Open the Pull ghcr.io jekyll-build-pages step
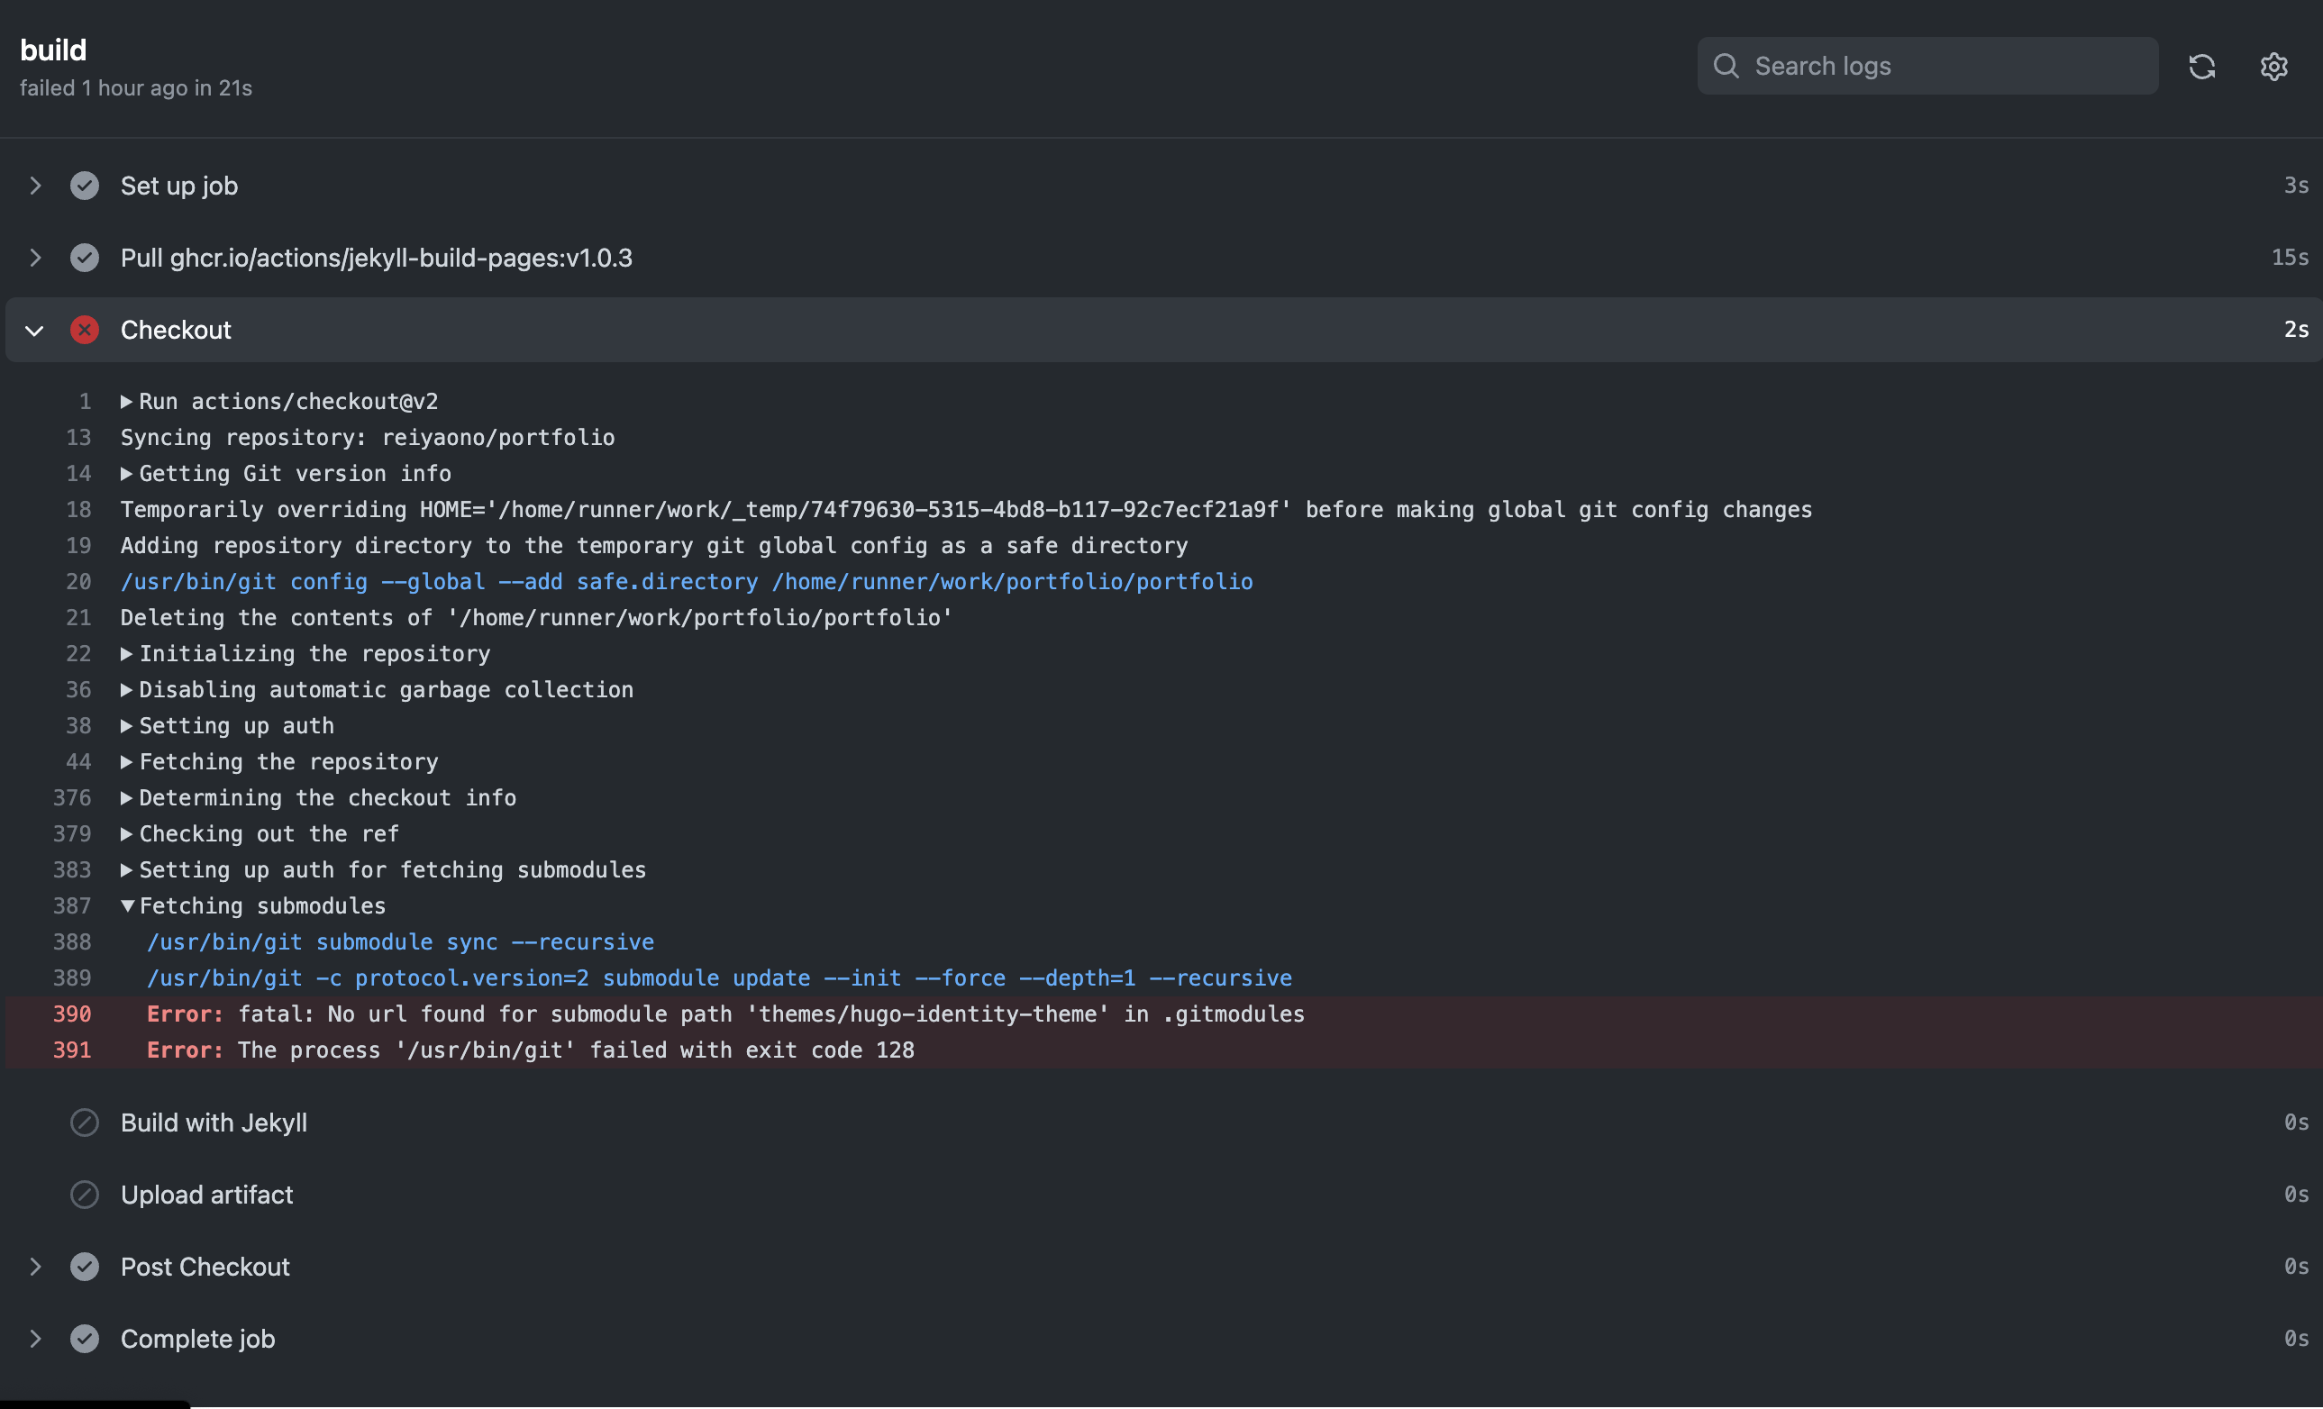The image size is (2323, 1409). pyautogui.click(x=376, y=259)
